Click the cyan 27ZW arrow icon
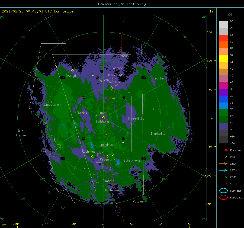 (223, 171)
